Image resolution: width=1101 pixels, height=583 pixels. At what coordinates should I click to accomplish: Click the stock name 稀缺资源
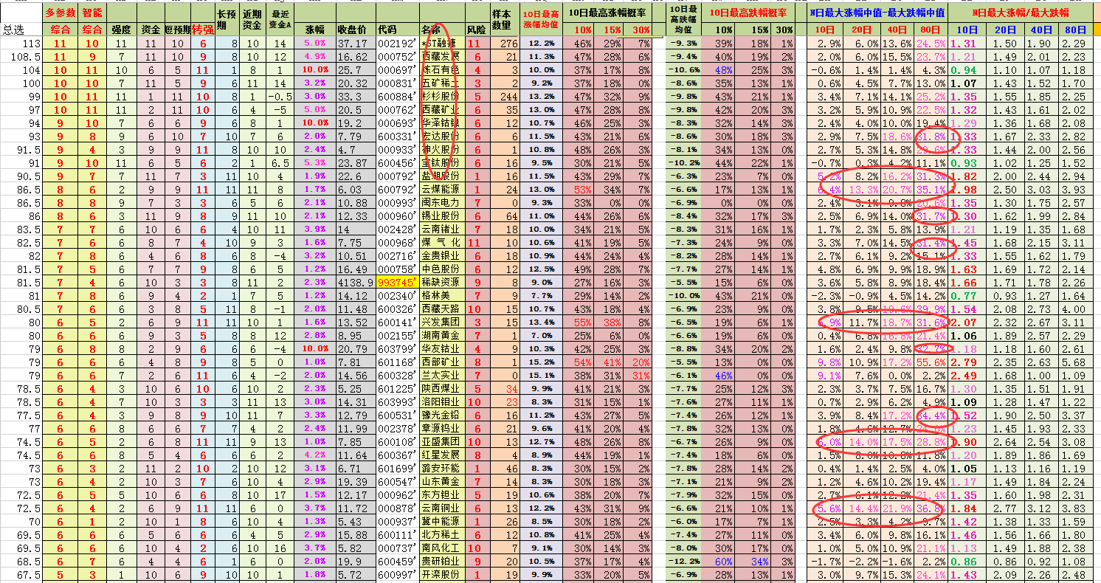441,283
